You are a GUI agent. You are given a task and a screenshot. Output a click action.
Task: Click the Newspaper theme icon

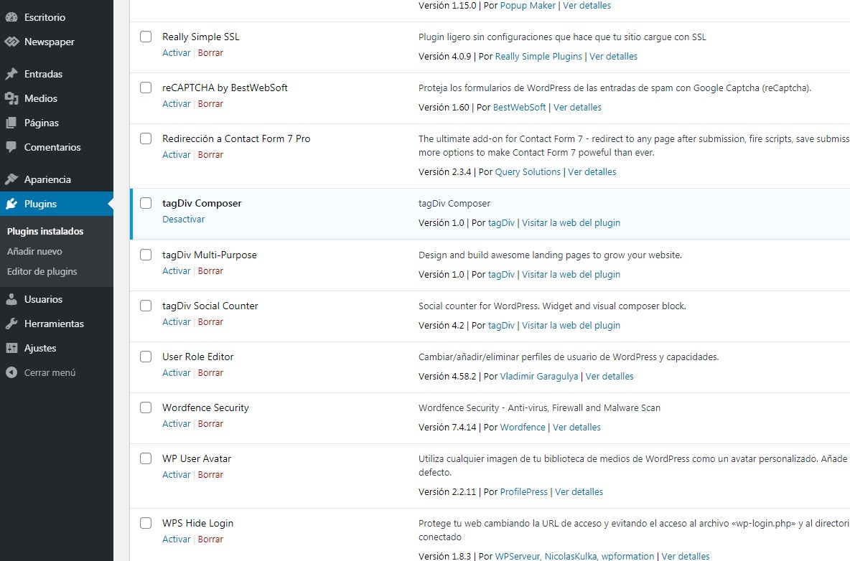(x=11, y=42)
